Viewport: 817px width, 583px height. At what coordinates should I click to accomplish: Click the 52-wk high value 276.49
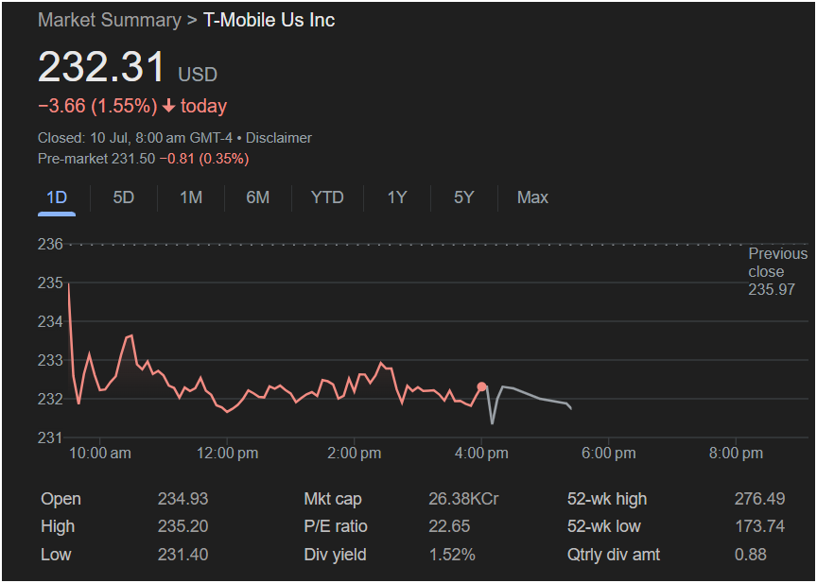pyautogui.click(x=759, y=499)
